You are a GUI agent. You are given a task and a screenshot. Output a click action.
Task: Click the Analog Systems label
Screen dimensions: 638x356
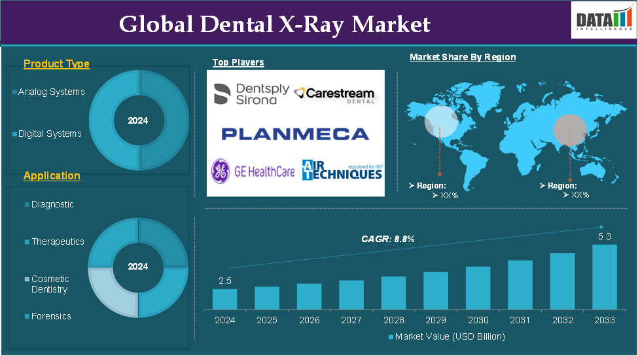[52, 92]
